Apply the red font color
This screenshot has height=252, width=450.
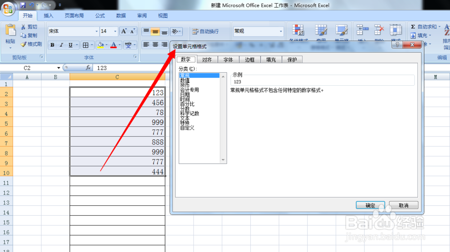click(x=113, y=45)
